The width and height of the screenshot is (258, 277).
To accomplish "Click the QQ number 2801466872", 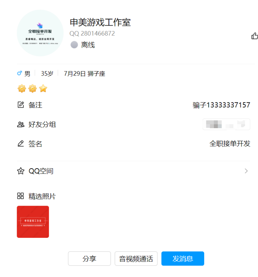I will (92, 34).
